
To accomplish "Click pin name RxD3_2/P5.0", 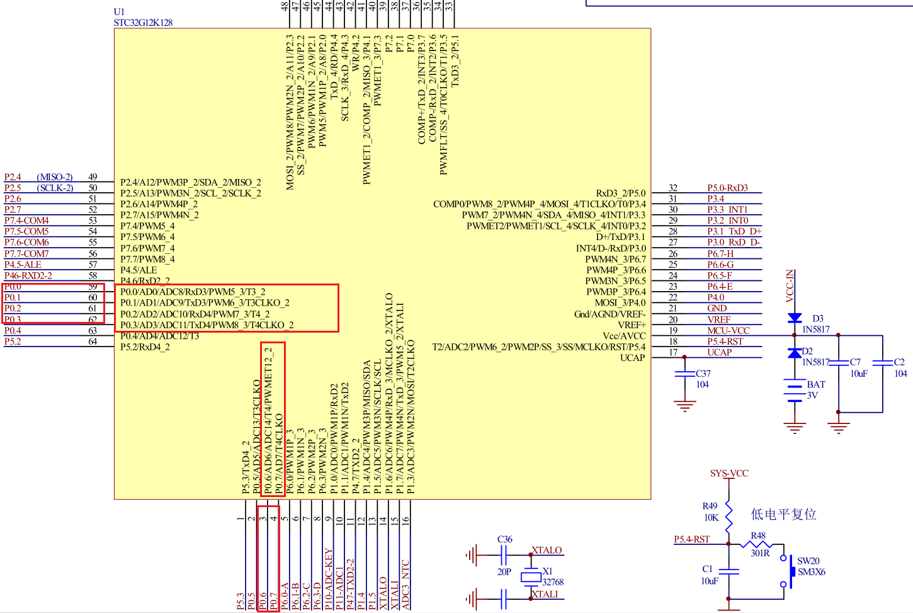I will (x=621, y=193).
